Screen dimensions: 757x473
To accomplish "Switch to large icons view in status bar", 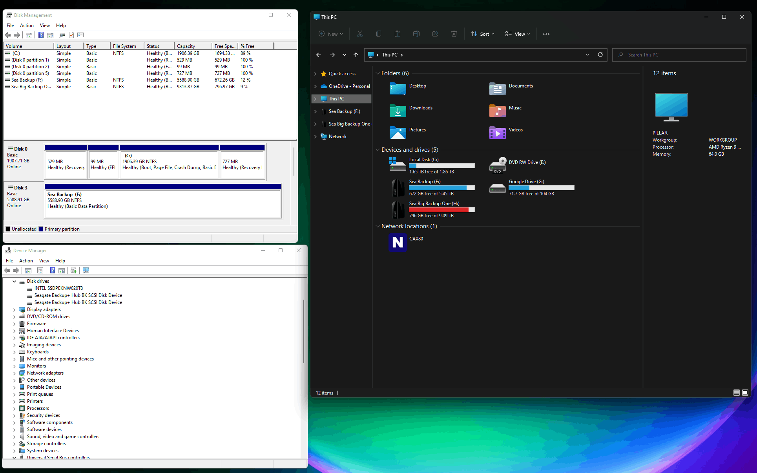I will pos(745,393).
